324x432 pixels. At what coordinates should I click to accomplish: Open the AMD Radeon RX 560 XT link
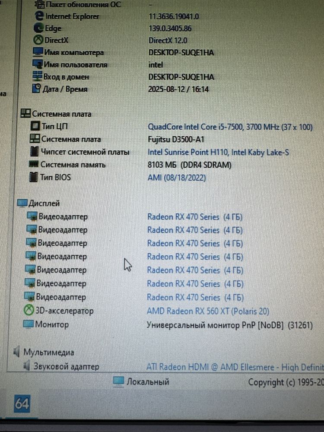pyautogui.click(x=208, y=311)
